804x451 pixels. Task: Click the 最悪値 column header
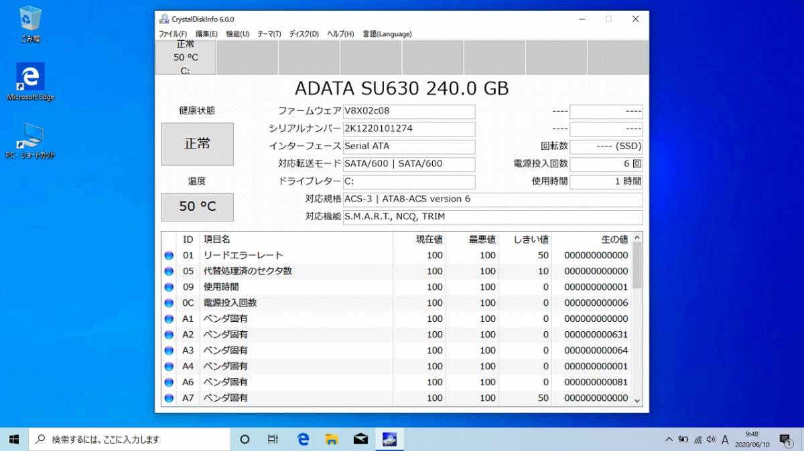(x=472, y=240)
